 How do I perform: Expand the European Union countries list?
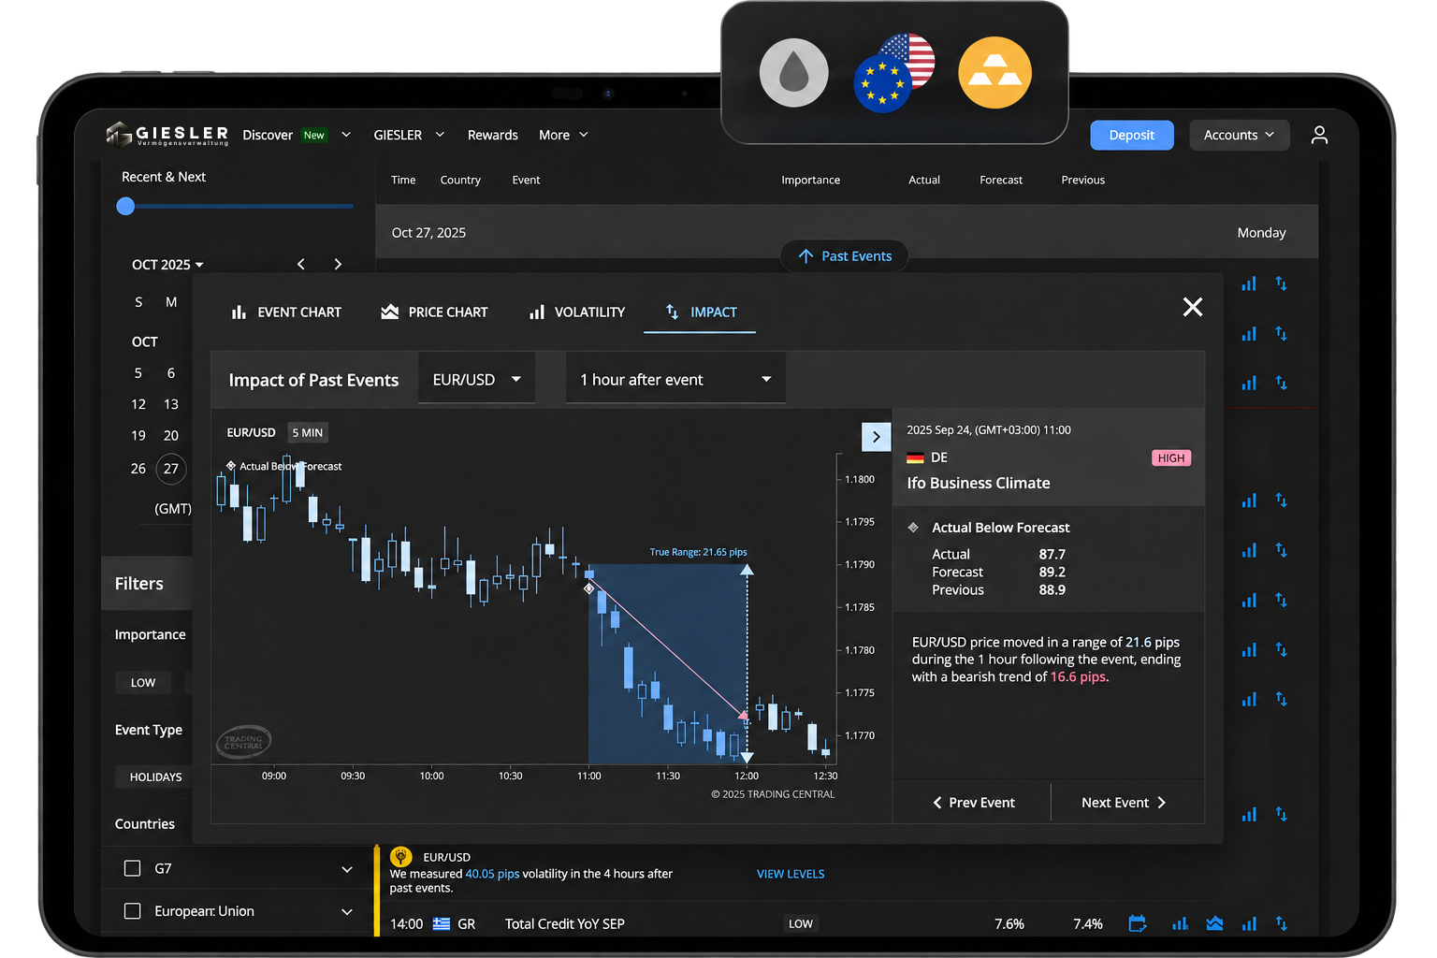click(347, 912)
